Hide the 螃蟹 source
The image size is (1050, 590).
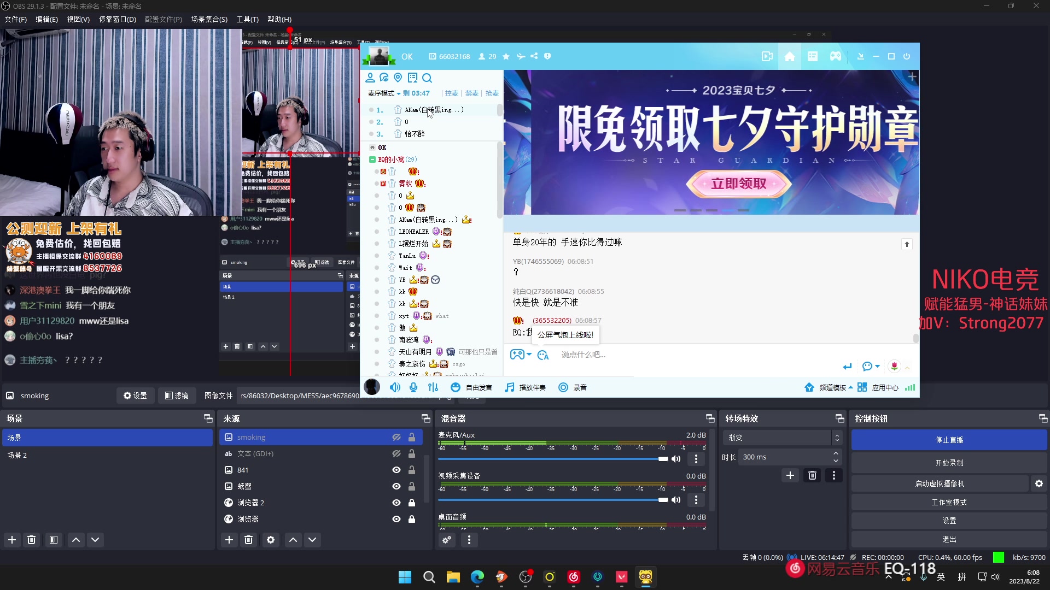point(396,486)
